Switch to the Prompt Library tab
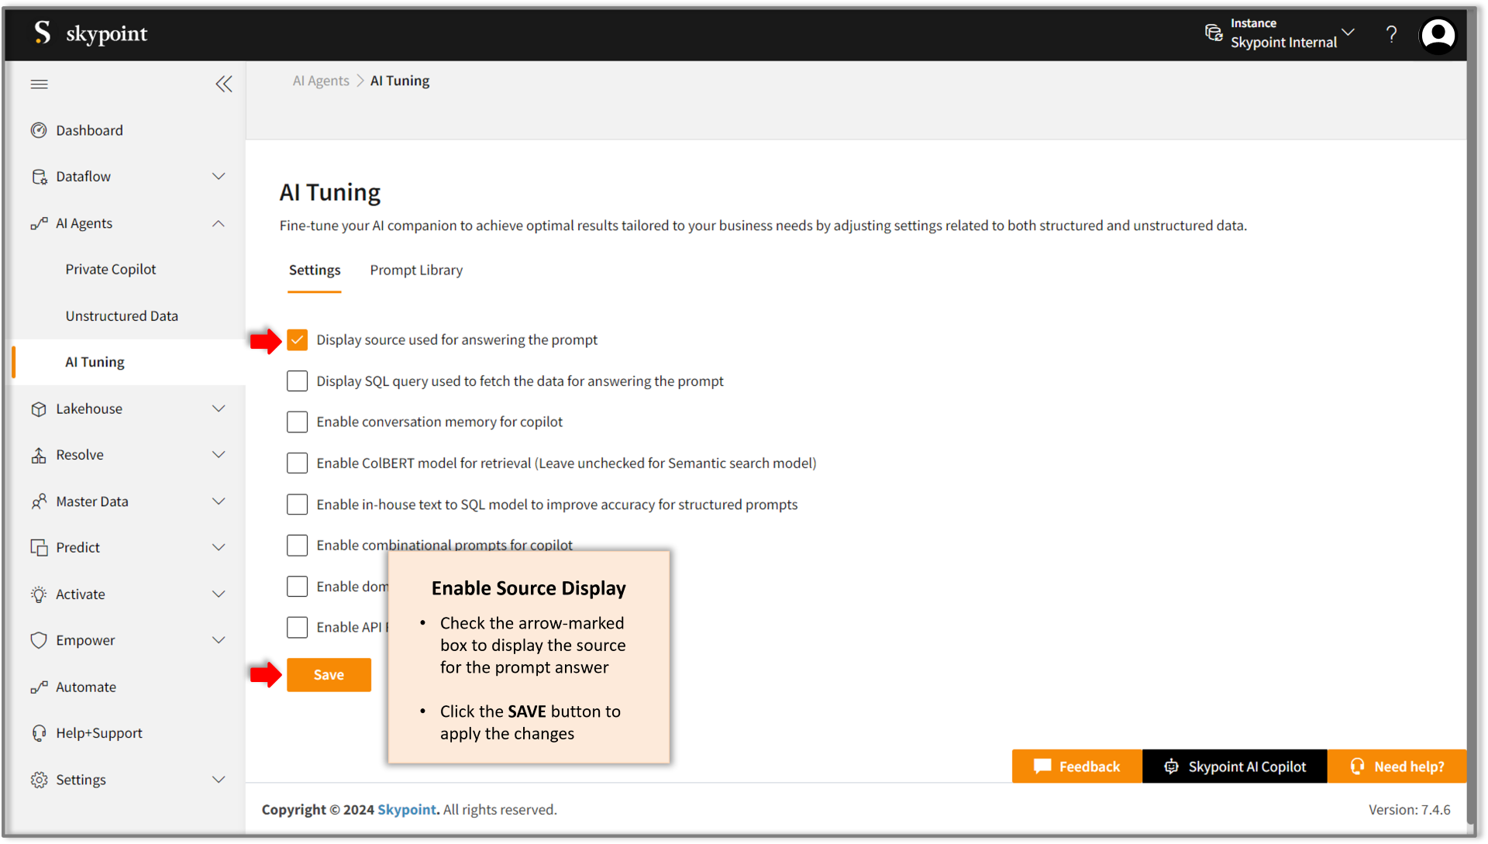Screen dimensions: 1488x844 pyautogui.click(x=416, y=270)
